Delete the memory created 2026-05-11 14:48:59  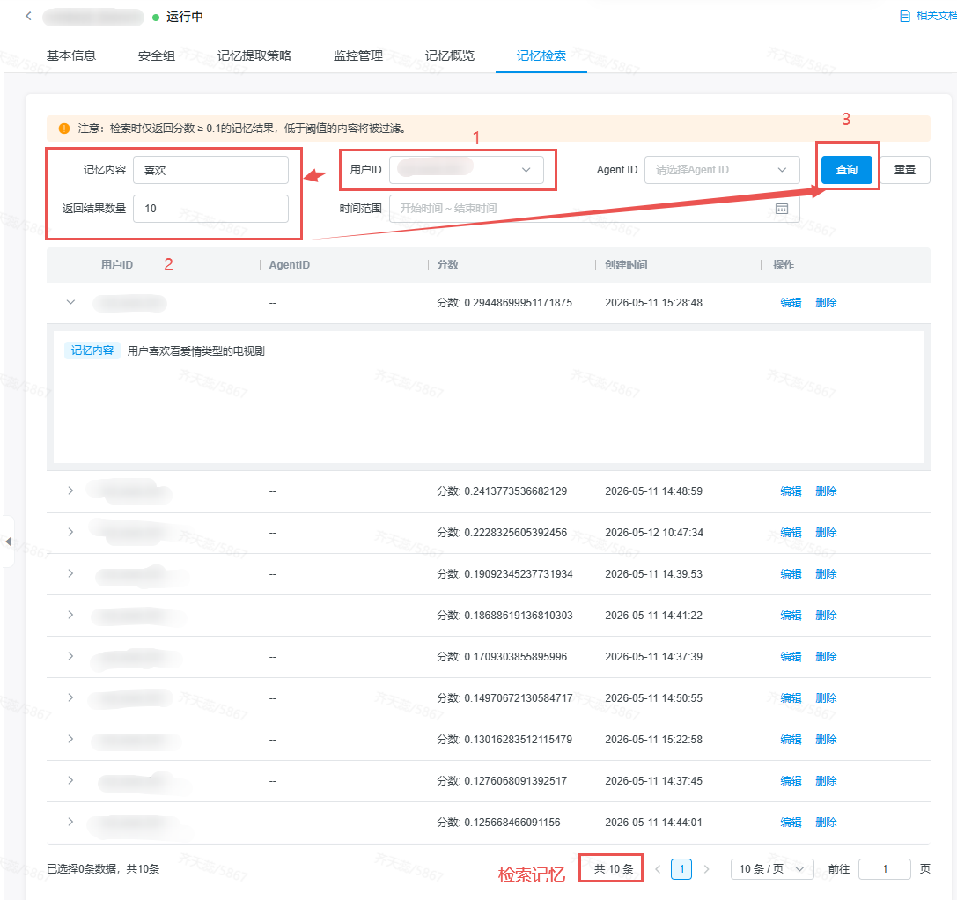click(x=826, y=491)
